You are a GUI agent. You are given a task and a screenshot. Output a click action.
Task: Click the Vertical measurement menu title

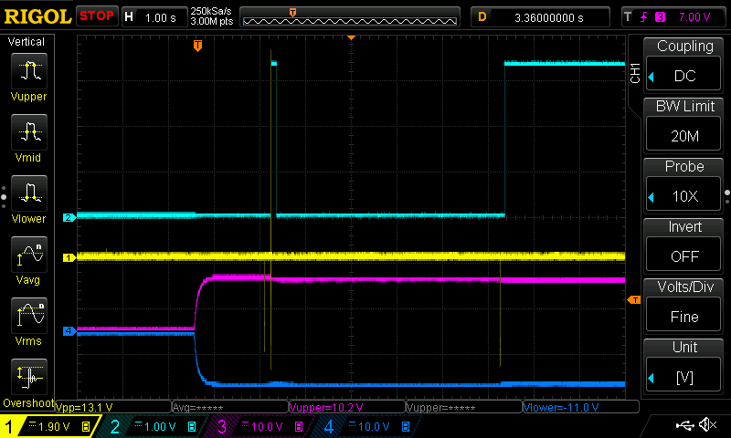click(x=26, y=42)
